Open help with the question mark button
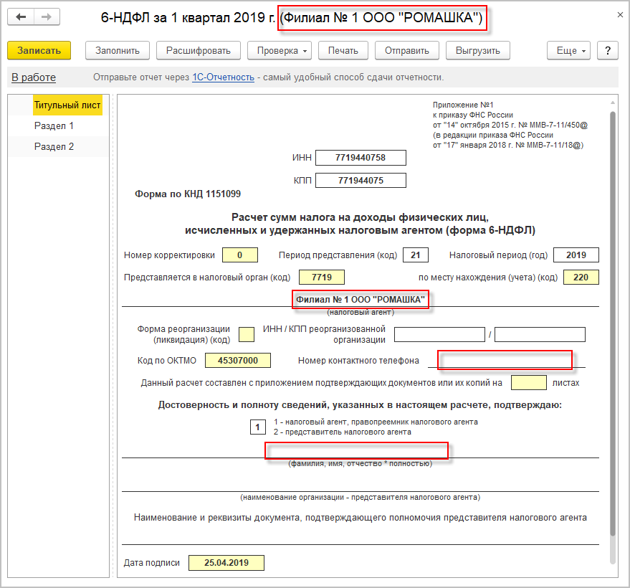630x588 pixels. pos(608,51)
